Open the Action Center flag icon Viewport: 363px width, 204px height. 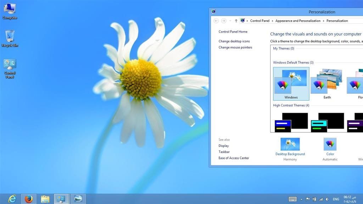coord(308,199)
